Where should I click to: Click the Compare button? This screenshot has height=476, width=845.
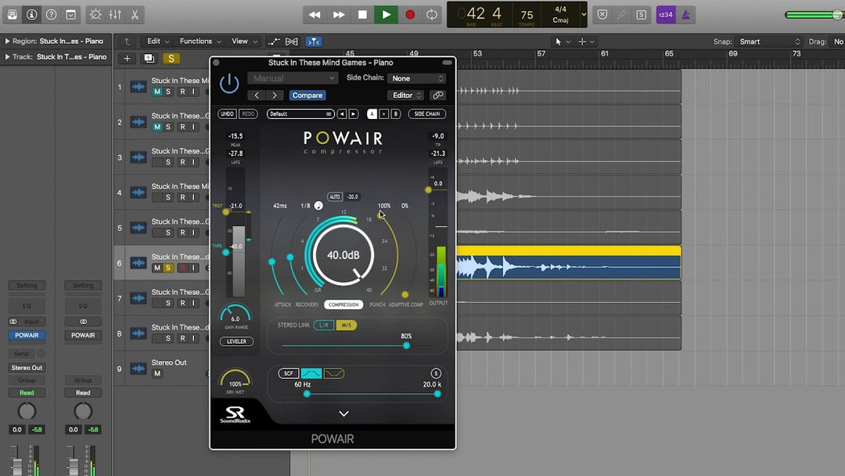[x=307, y=96]
